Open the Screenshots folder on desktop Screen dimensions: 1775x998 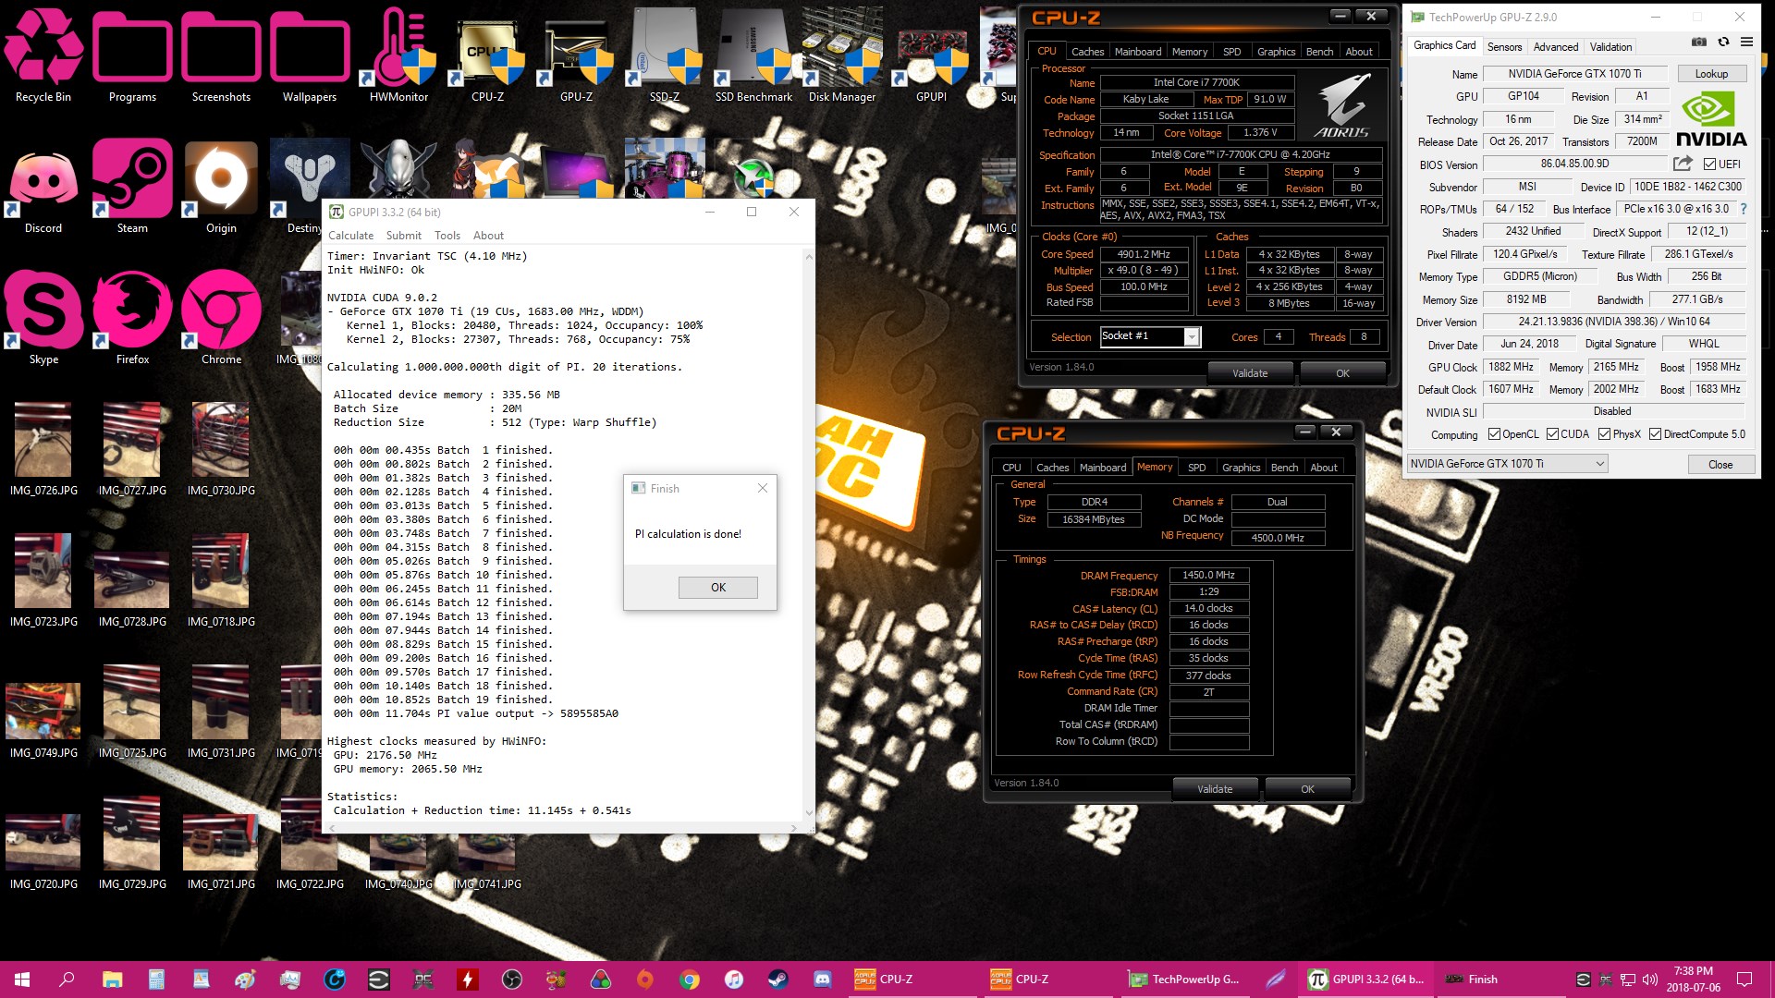(x=221, y=55)
